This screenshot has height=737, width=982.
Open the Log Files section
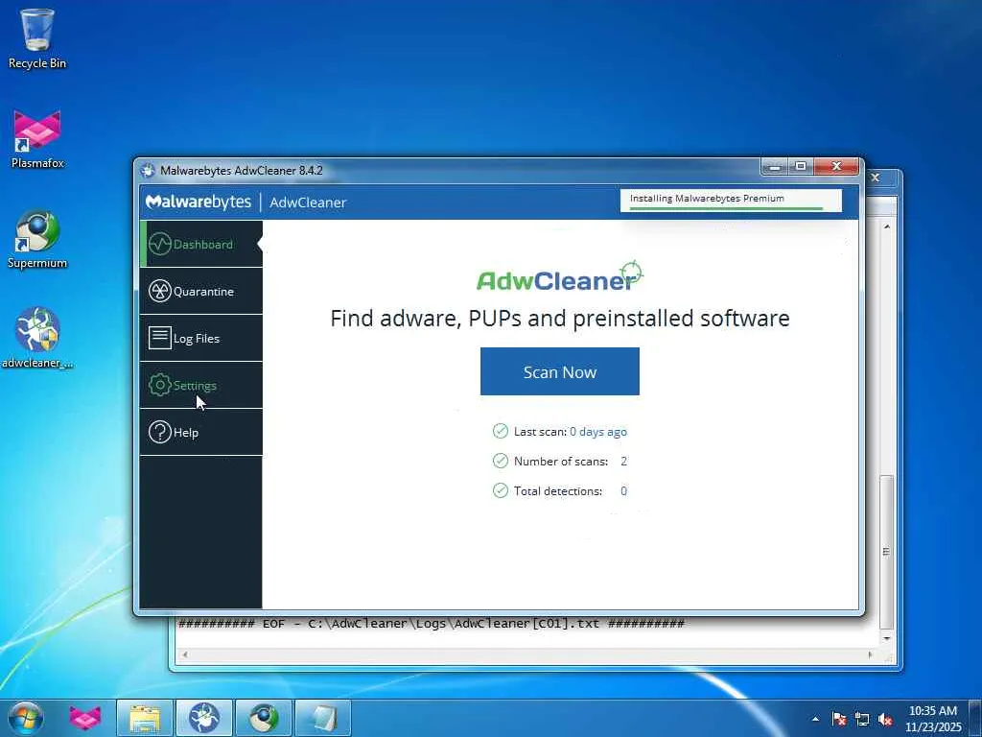point(201,338)
